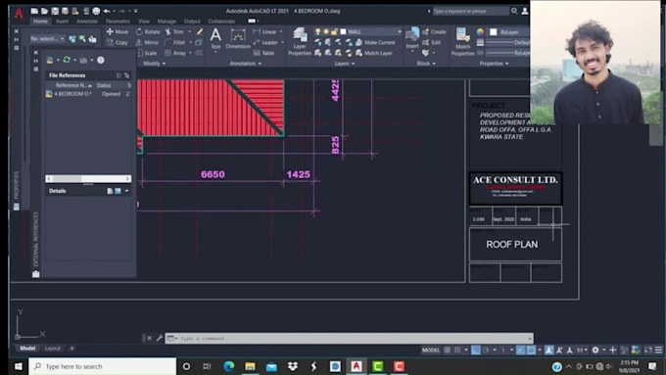This screenshot has height=375, width=666.
Task: Click the MODEL status bar button
Action: [x=431, y=350]
